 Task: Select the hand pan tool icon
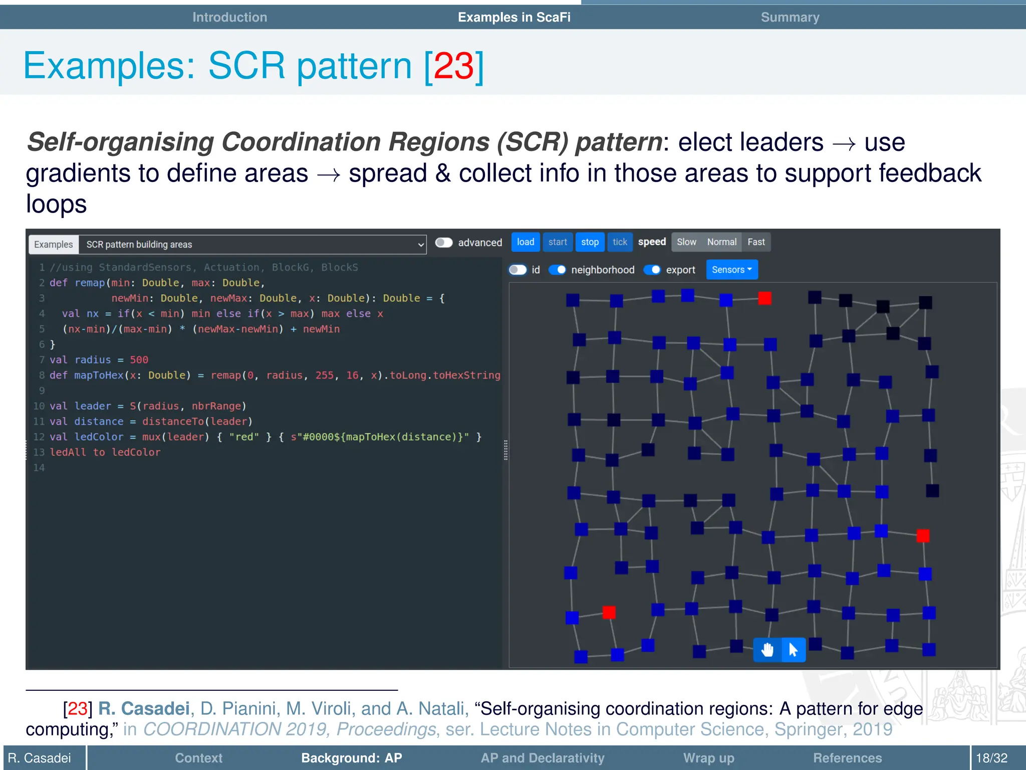[x=767, y=650]
